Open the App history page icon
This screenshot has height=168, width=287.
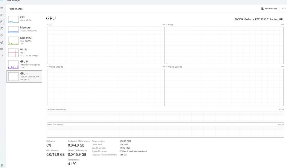point(2,29)
